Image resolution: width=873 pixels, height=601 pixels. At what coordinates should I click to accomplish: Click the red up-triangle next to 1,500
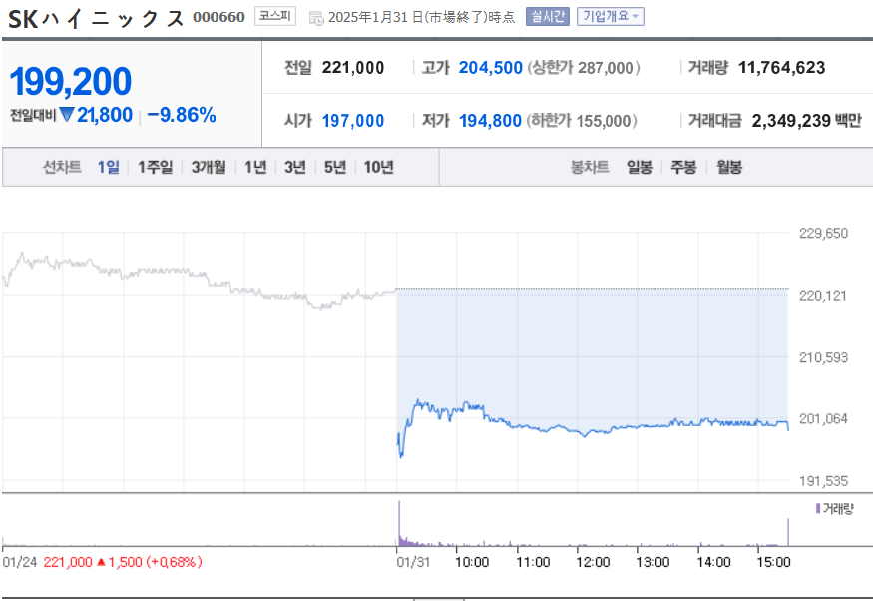coord(102,562)
